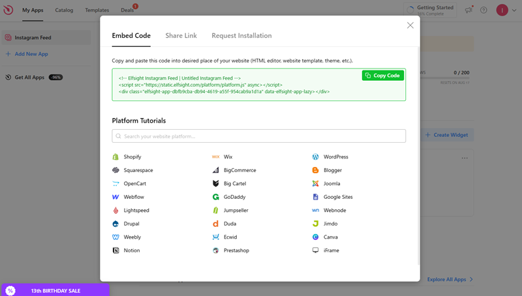Open the 13th Birthday Sale banner
Image resolution: width=522 pixels, height=296 pixels.
[x=55, y=290]
